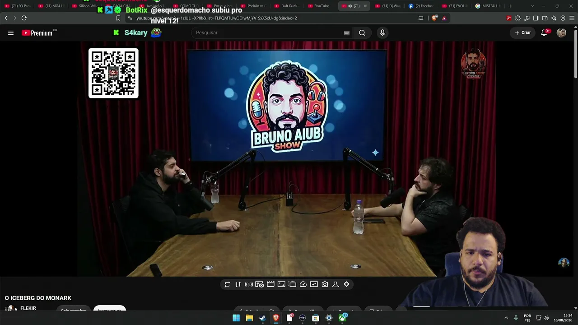Open Steam from the taskbar
This screenshot has height=325, width=578.
(262, 318)
